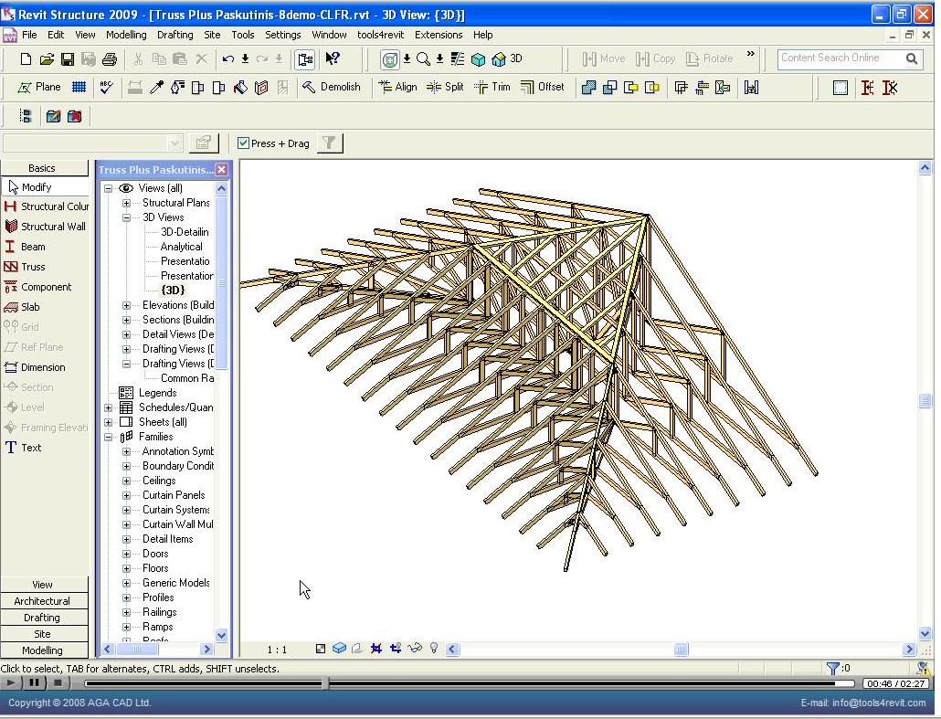Expand the Schedules/Quan node

(109, 407)
